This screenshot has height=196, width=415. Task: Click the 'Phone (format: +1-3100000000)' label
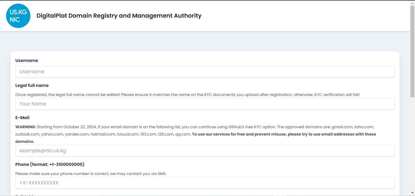click(50, 164)
